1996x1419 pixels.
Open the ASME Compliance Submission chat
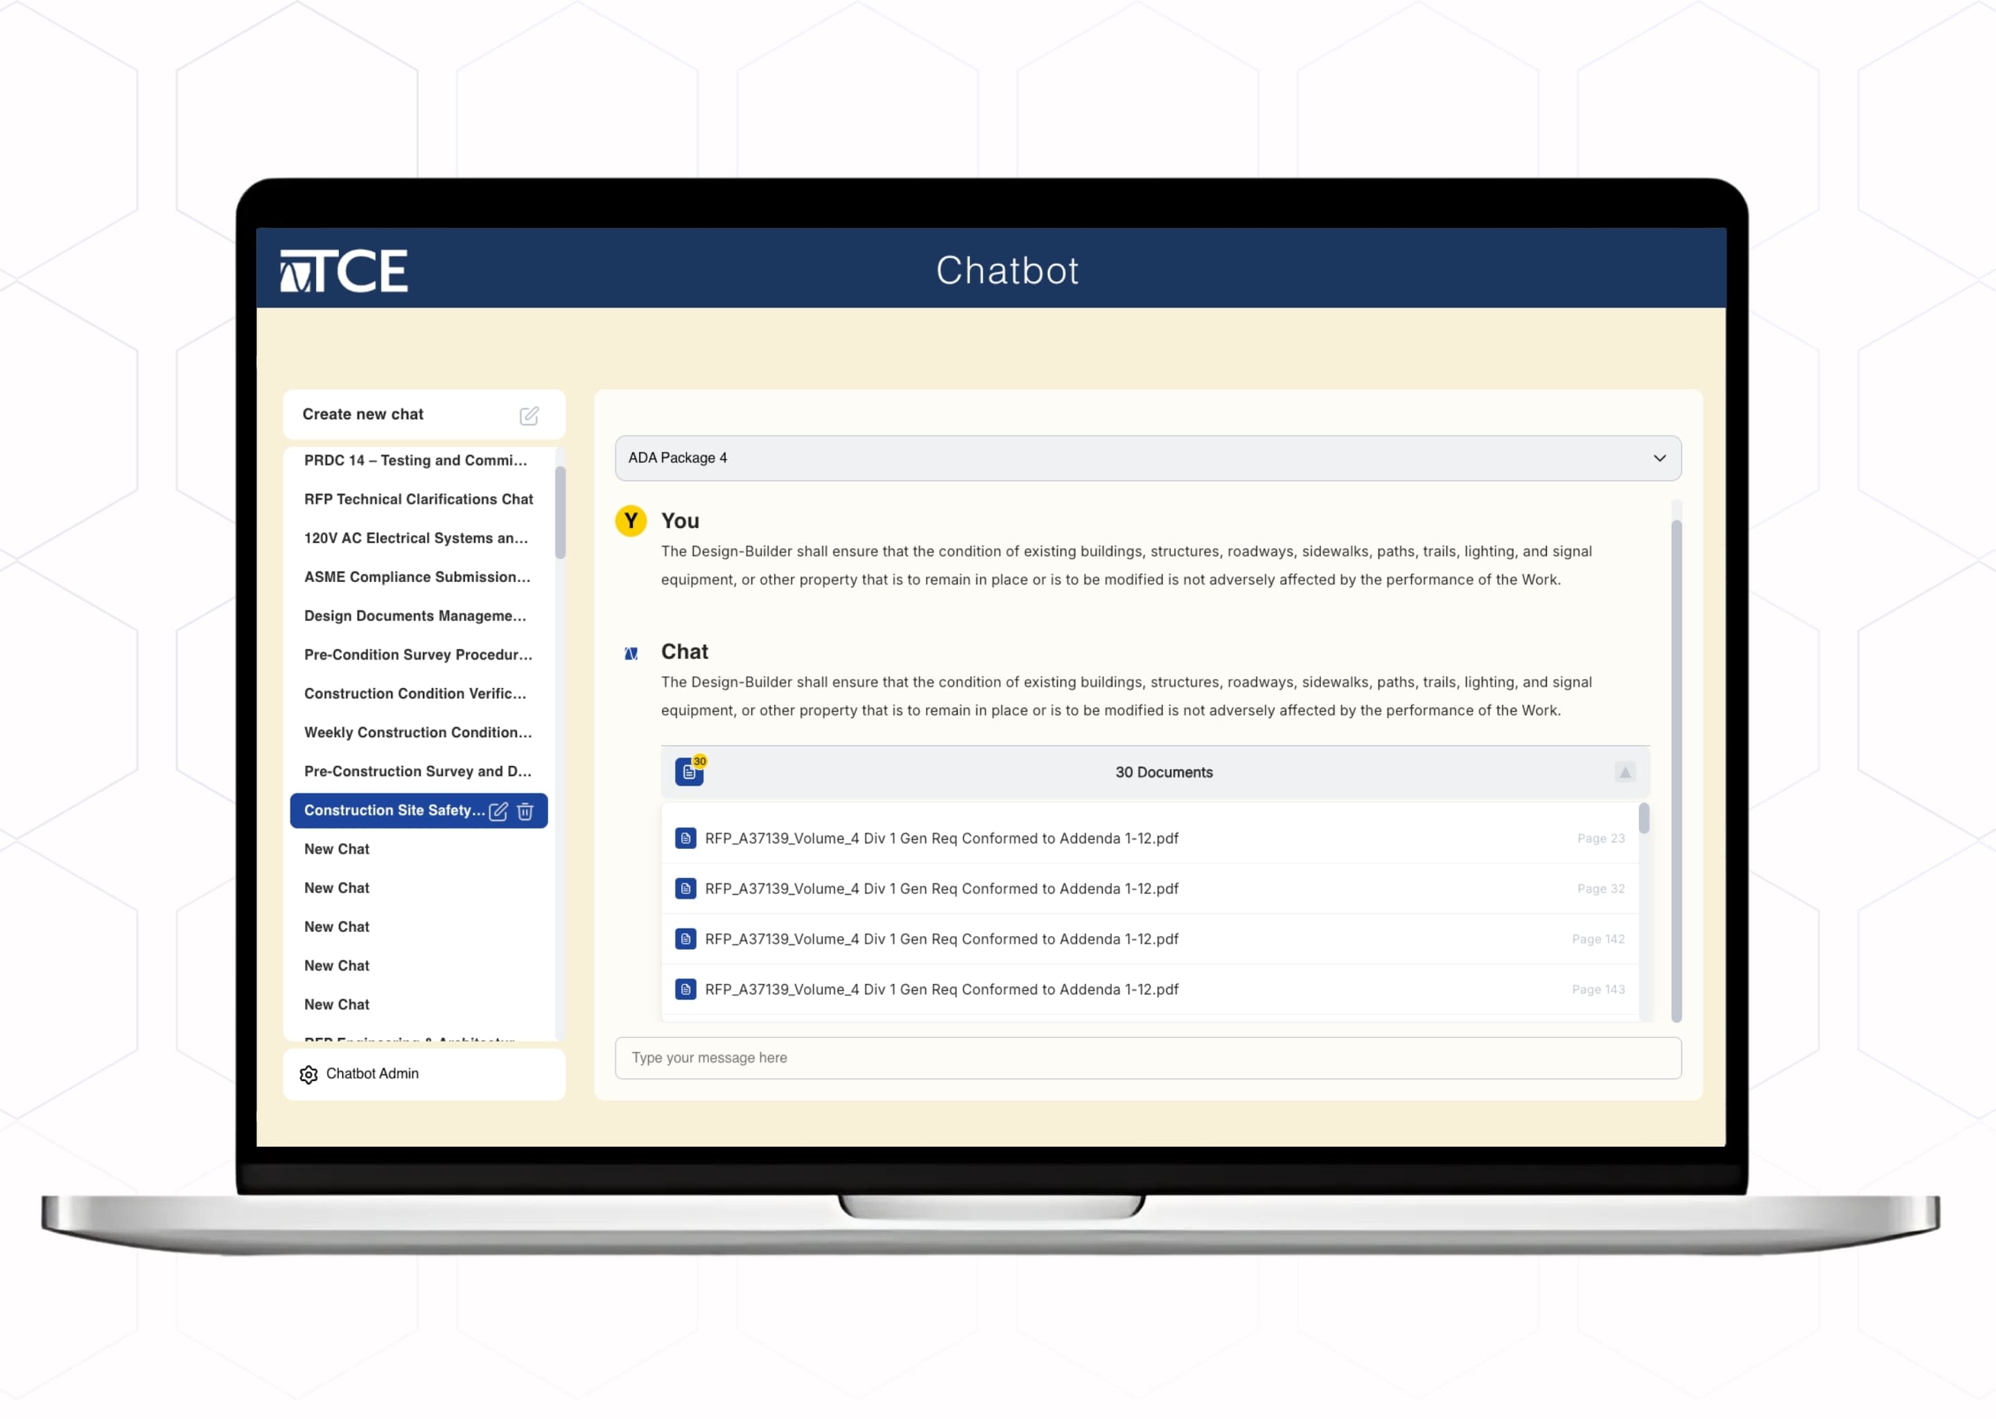click(x=419, y=578)
